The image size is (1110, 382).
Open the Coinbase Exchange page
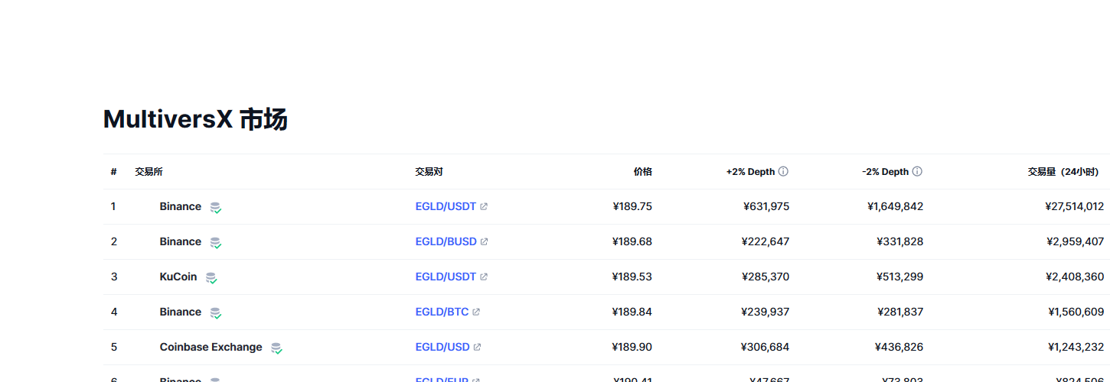pyautogui.click(x=211, y=348)
